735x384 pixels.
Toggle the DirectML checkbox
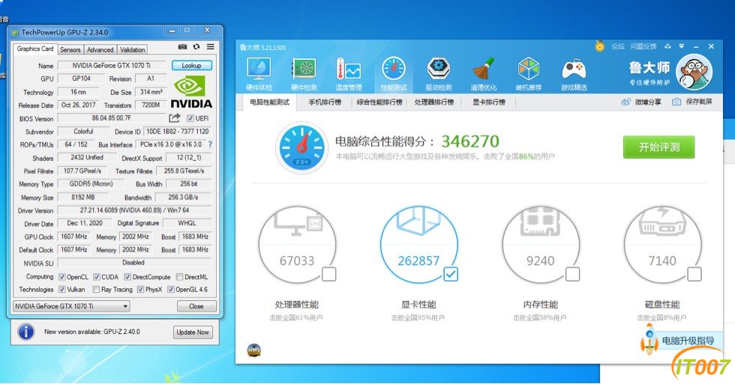point(179,277)
